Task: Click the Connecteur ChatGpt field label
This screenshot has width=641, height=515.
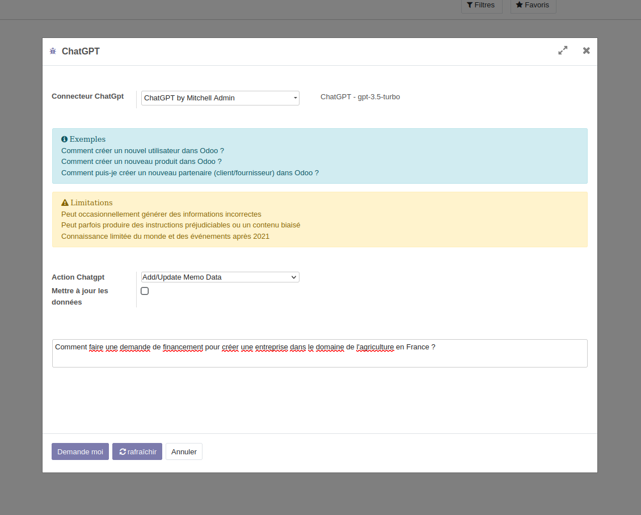Action: point(87,96)
